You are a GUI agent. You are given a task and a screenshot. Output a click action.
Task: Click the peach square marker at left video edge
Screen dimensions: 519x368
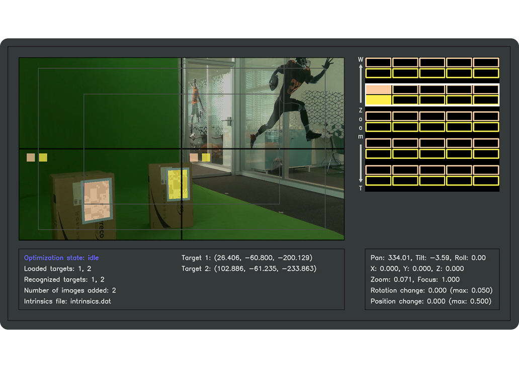31,157
